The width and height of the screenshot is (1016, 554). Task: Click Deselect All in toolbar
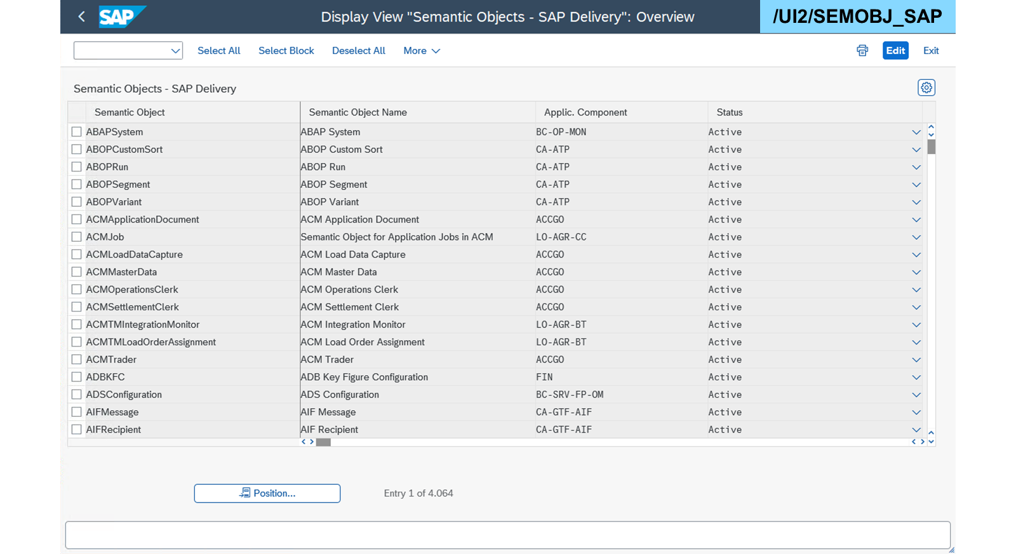tap(358, 51)
